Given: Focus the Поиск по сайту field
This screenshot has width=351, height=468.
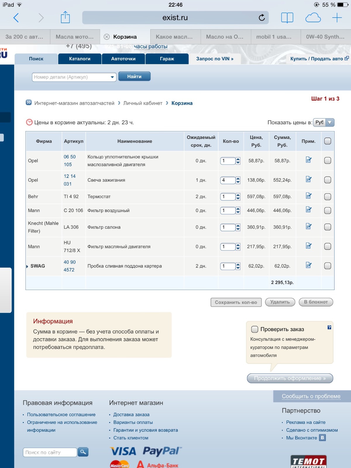Looking at the screenshot, I should (x=50, y=452).
